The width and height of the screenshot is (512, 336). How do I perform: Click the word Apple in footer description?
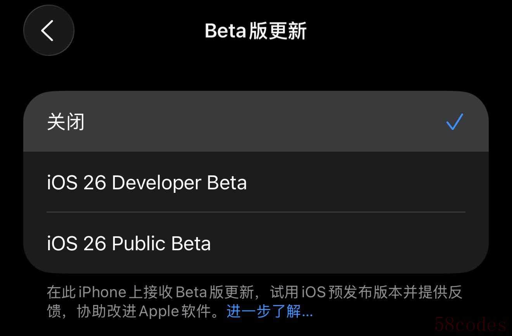click(159, 312)
